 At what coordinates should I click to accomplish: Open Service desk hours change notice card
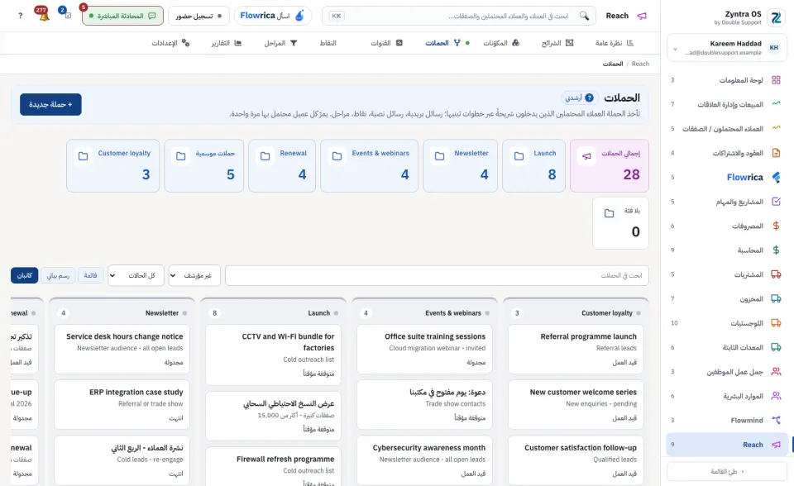point(122,350)
